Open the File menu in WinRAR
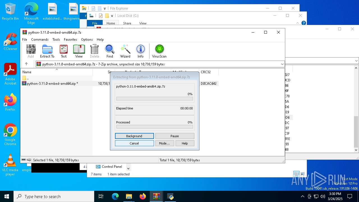This screenshot has width=359, height=202. coord(25,40)
